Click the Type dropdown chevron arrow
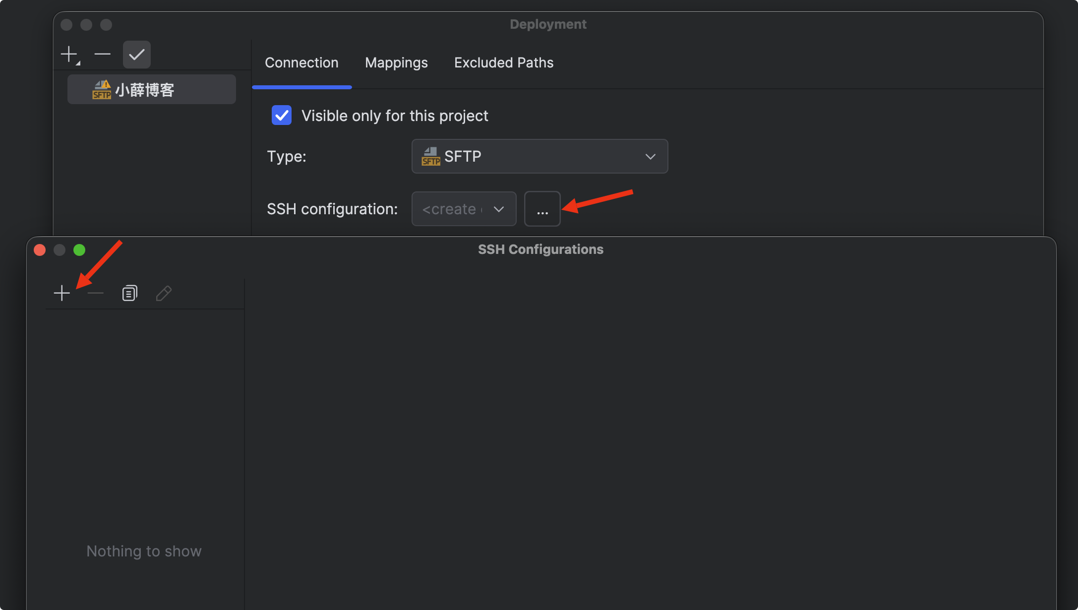Image resolution: width=1078 pixels, height=610 pixels. click(650, 157)
